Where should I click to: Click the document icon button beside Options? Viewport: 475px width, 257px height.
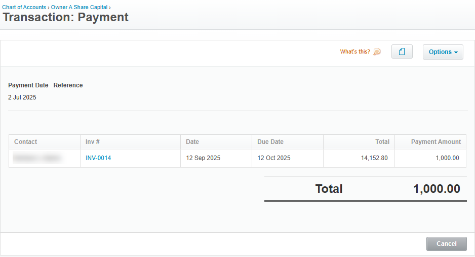coord(402,52)
